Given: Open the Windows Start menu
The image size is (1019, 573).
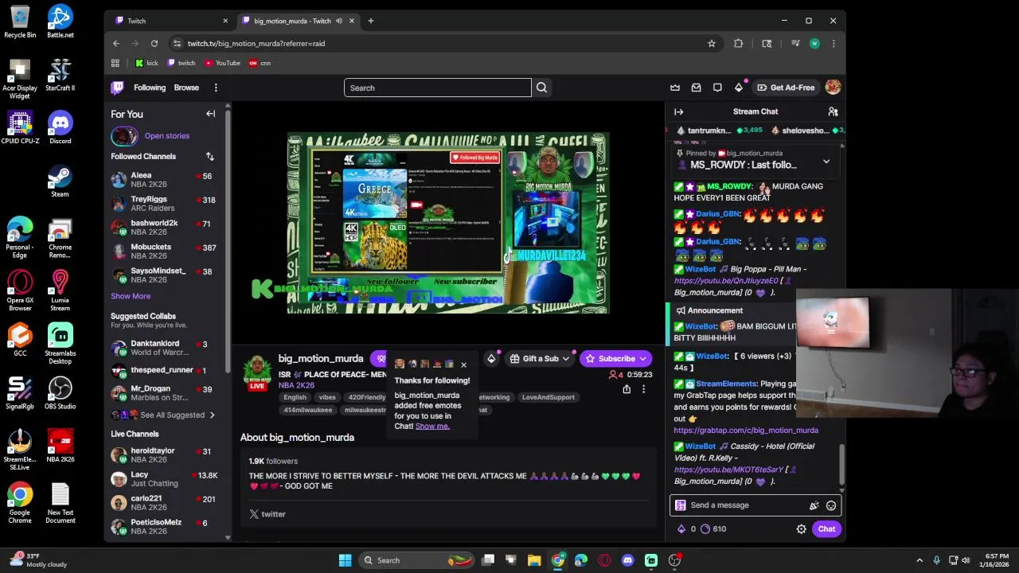Looking at the screenshot, I should click(345, 560).
